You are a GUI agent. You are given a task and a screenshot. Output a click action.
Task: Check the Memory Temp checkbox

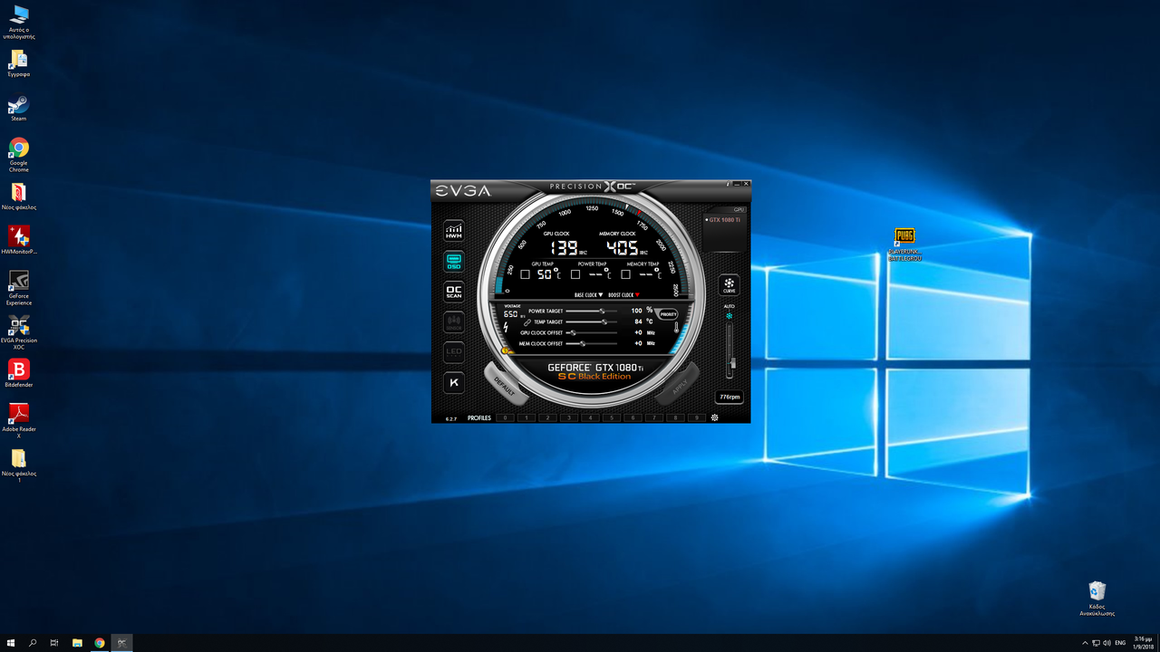[626, 273]
